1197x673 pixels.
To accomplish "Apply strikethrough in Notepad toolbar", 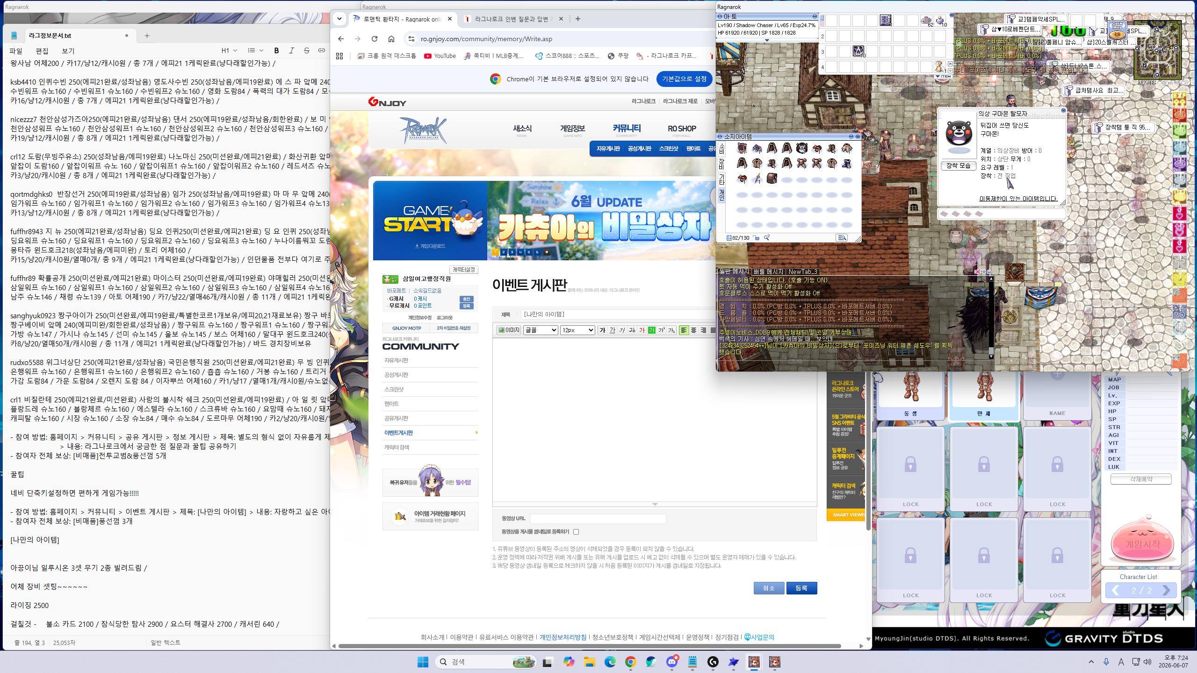I will click(x=307, y=50).
